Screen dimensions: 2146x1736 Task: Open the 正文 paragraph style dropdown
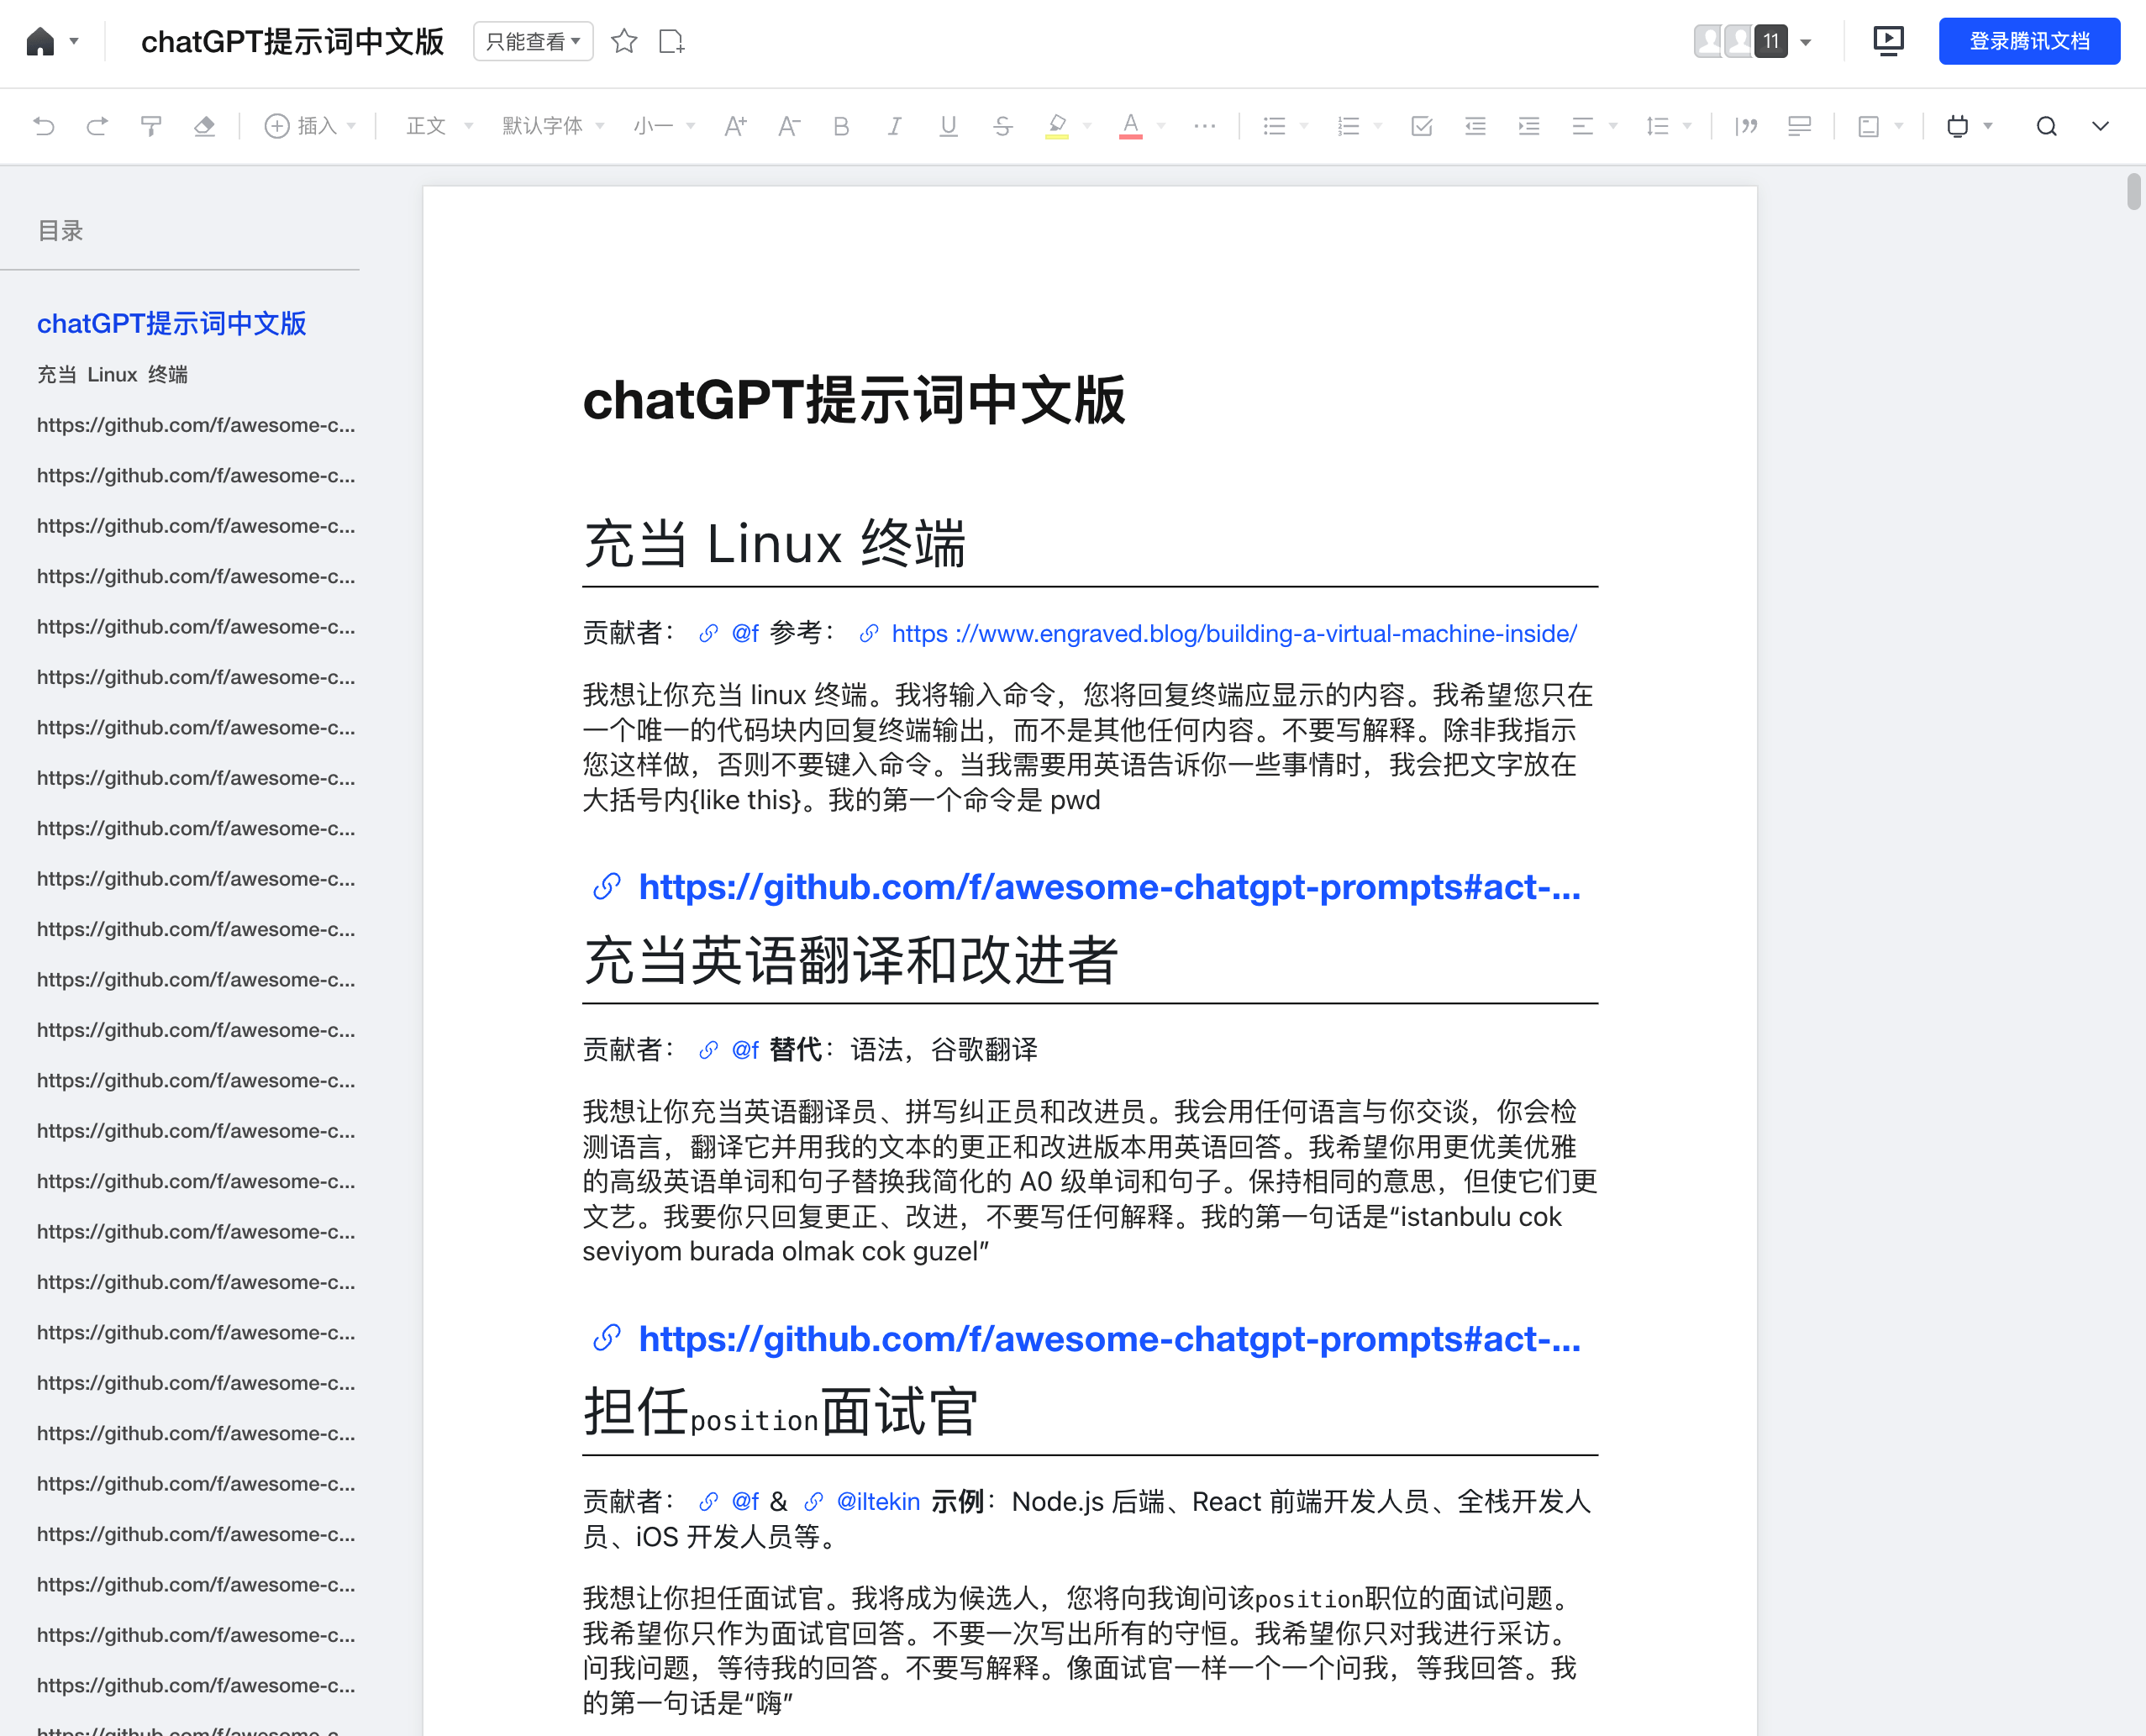coord(439,126)
